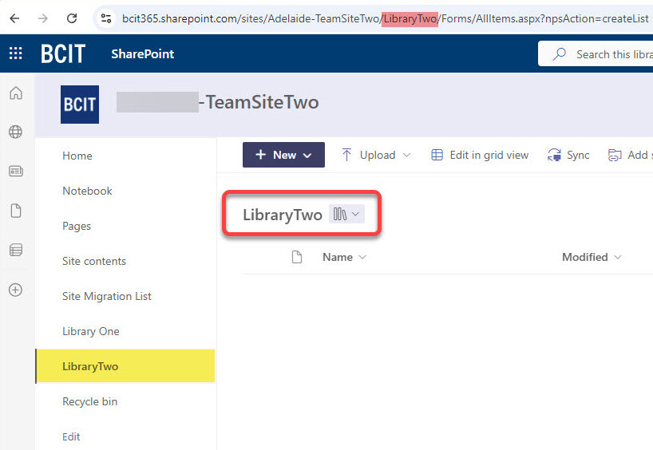Click the URL in the address bar

coord(386,18)
